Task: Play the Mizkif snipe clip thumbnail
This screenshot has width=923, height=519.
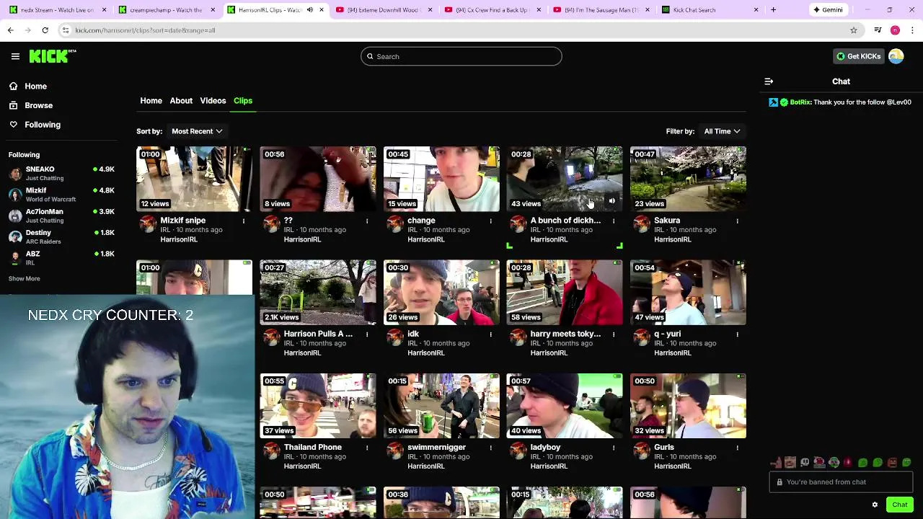Action: pyautogui.click(x=194, y=179)
